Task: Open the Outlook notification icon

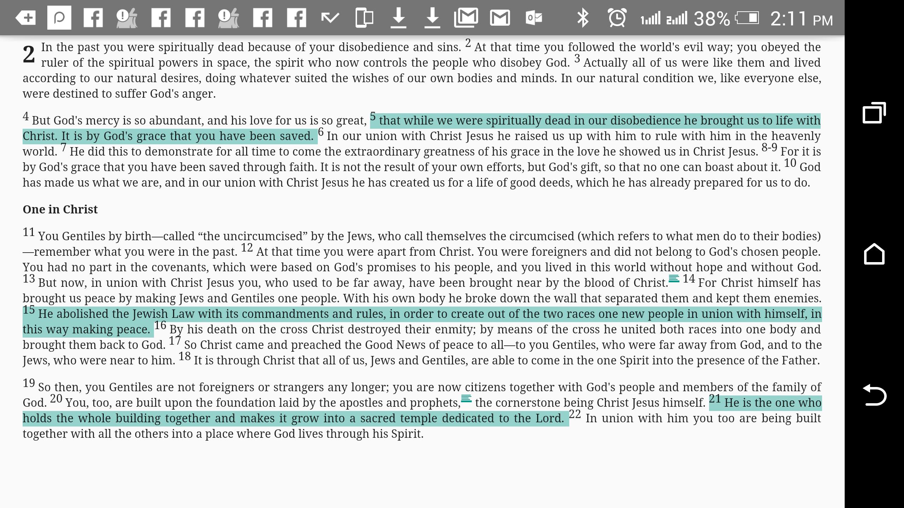Action: pyautogui.click(x=534, y=18)
